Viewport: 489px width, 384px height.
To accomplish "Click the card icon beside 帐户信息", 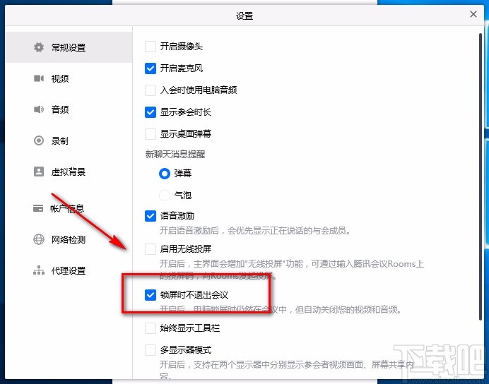I will tap(38, 208).
